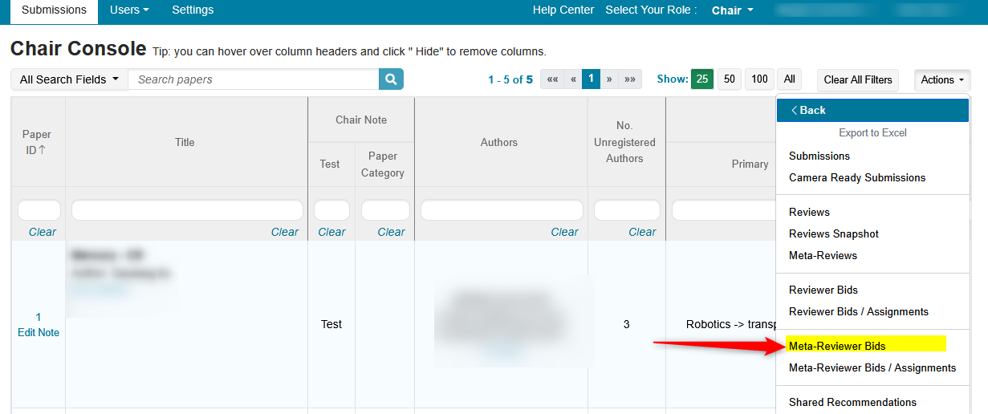Image resolution: width=988 pixels, height=414 pixels.
Task: Sort by the Paper ID column header
Action: pyautogui.click(x=37, y=142)
